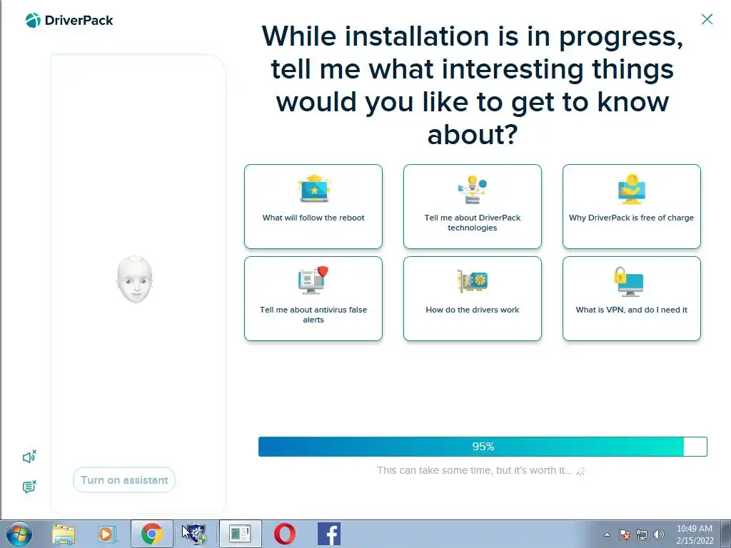The width and height of the screenshot is (731, 548).
Task: Click the monitor with coin icon
Action: pos(631,189)
